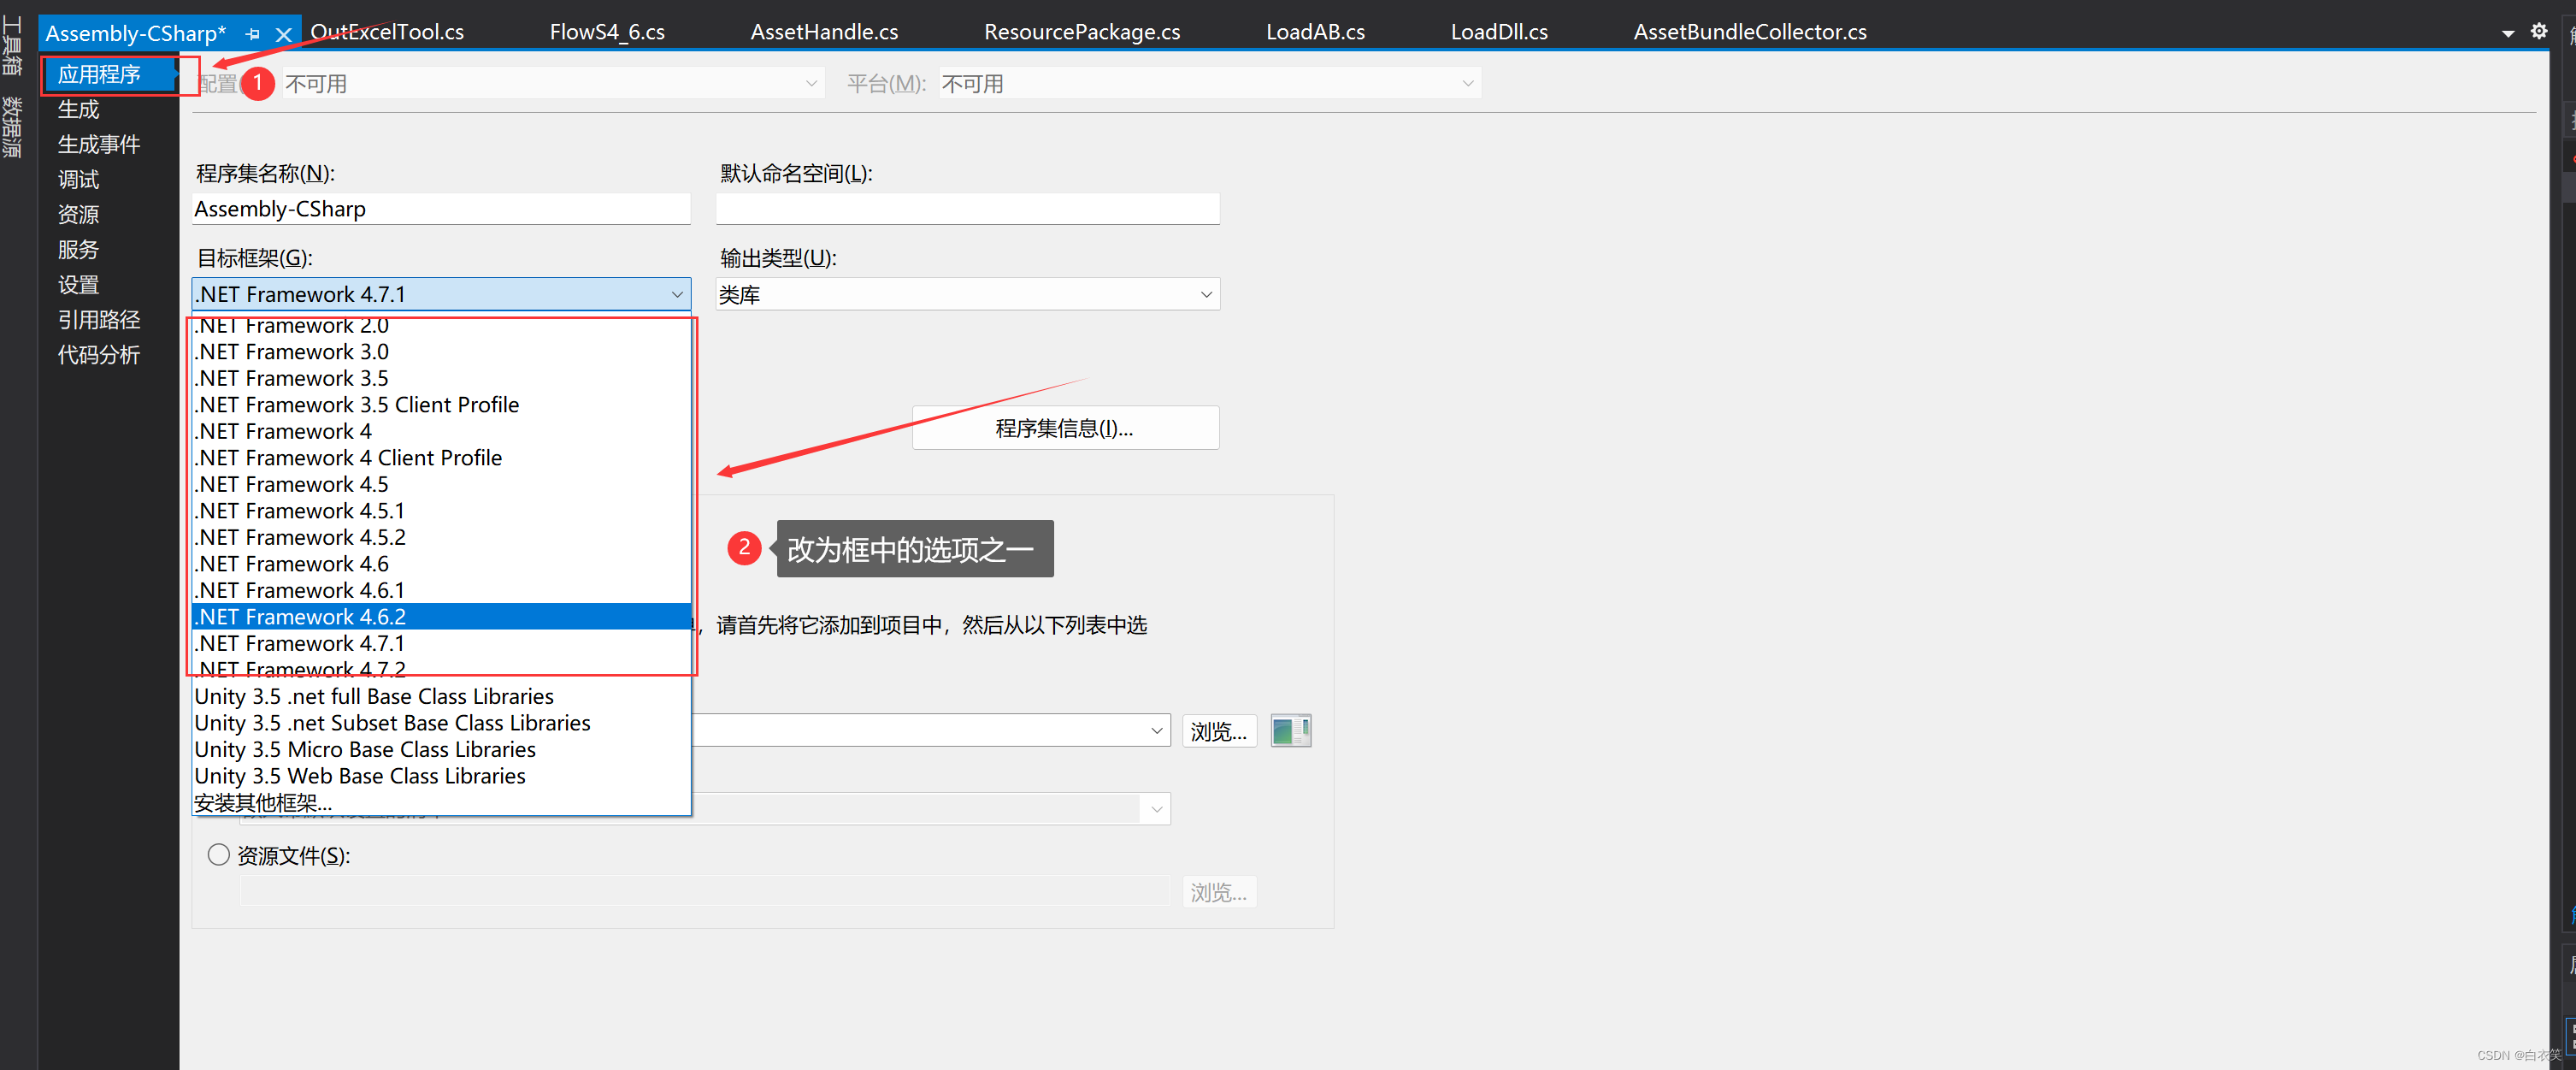Click the assembly name input field
This screenshot has width=2576, height=1070.
pyautogui.click(x=440, y=209)
